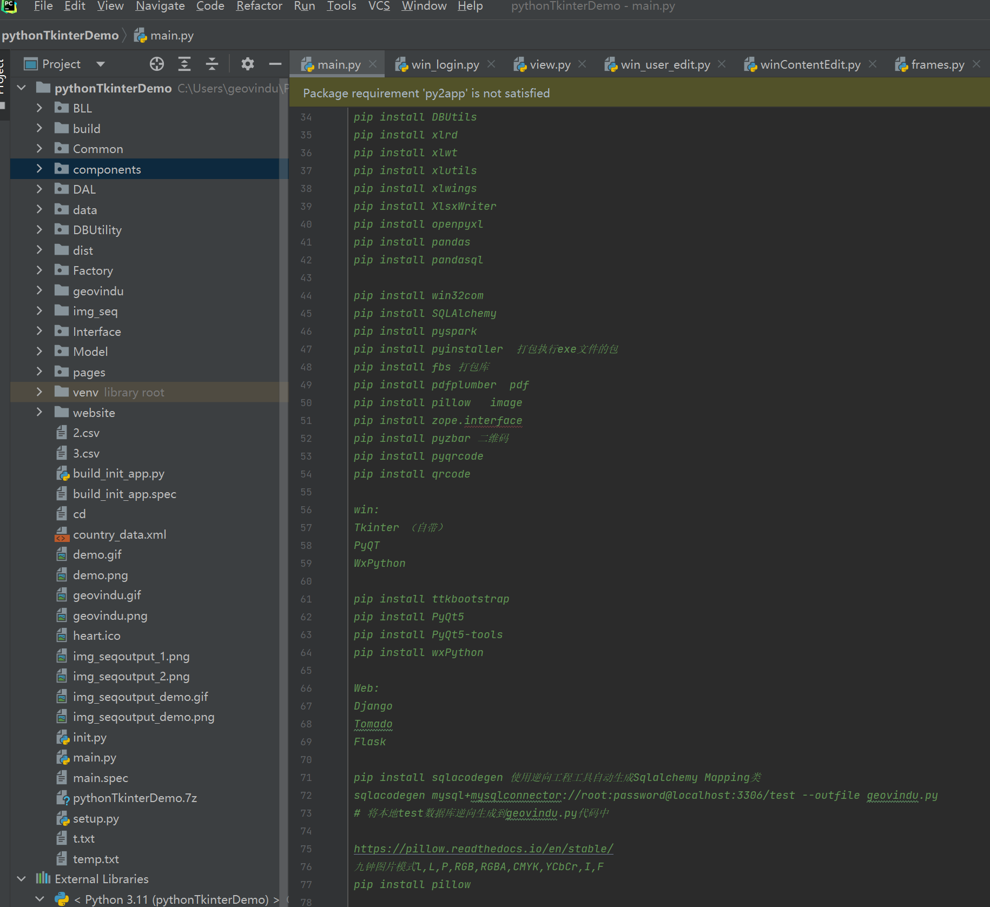This screenshot has width=990, height=907.
Task: Click pythonTkinterDemo breadcrumb in navigation bar
Action: (60, 36)
